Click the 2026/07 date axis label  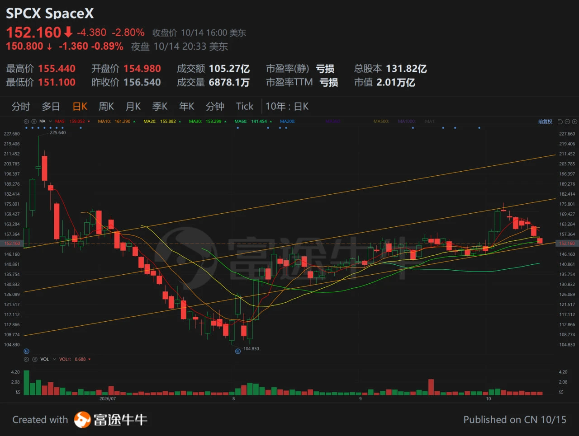click(108, 399)
